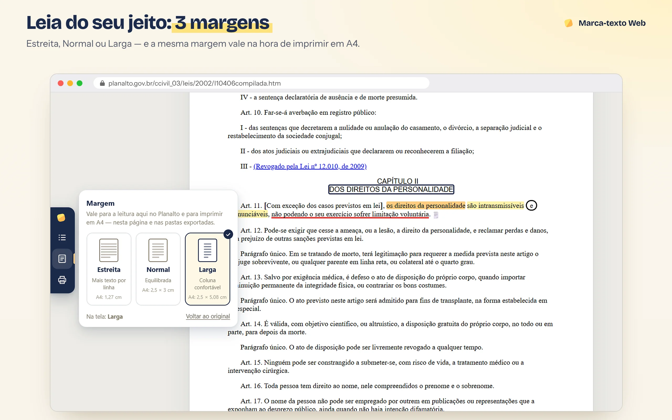Click the checkmark badge on Larga card
This screenshot has height=420, width=672.
click(x=228, y=234)
